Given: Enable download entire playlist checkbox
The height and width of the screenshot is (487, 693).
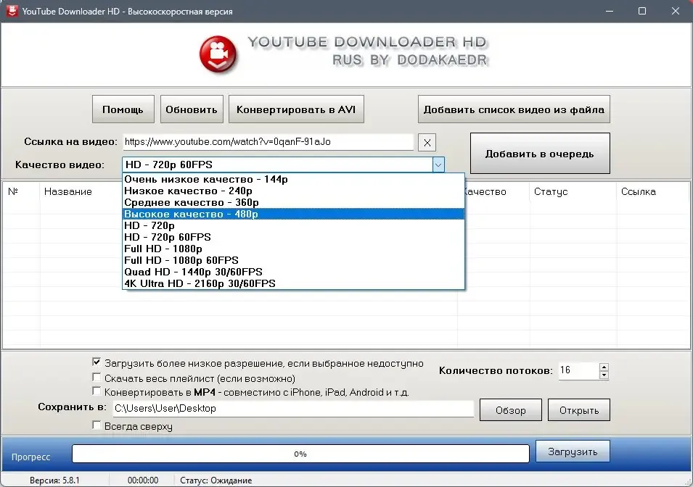Looking at the screenshot, I should 97,378.
